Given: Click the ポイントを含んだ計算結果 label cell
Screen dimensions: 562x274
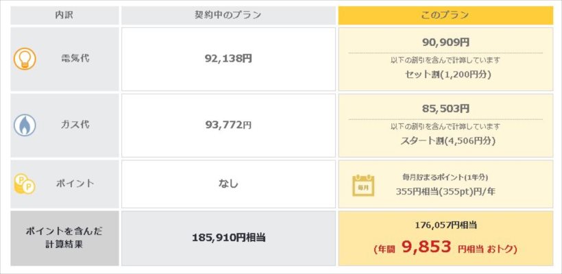Looking at the screenshot, I should click(x=64, y=238).
